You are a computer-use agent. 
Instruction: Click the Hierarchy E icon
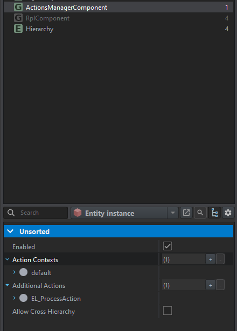tap(18, 29)
